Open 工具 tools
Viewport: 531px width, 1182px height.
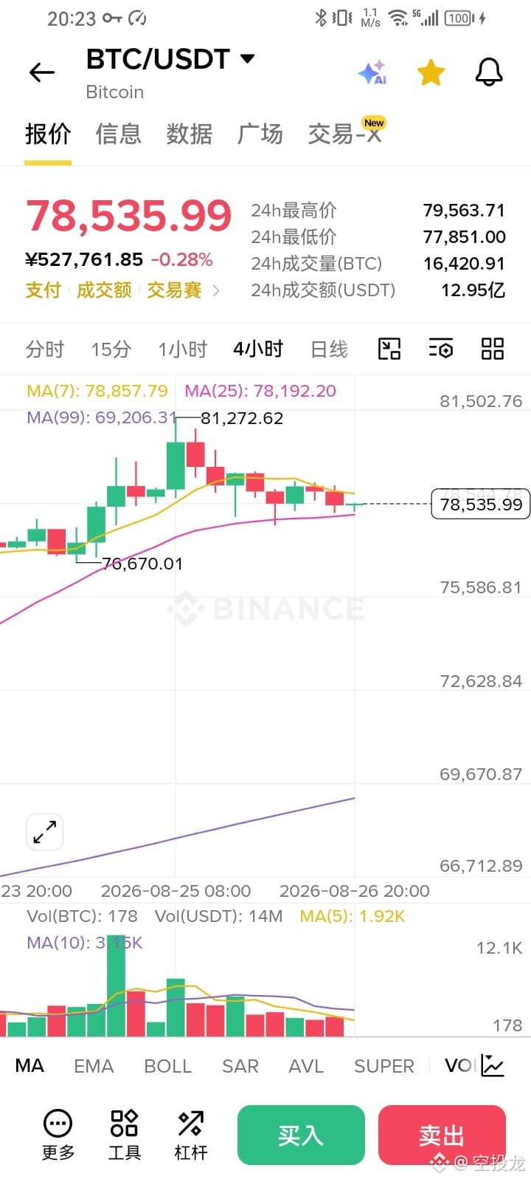124,1135
